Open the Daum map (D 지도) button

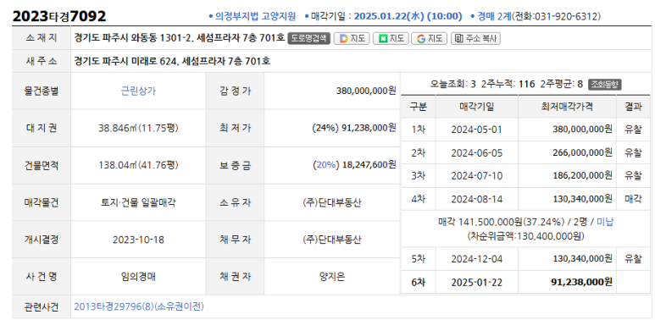[x=352, y=38]
